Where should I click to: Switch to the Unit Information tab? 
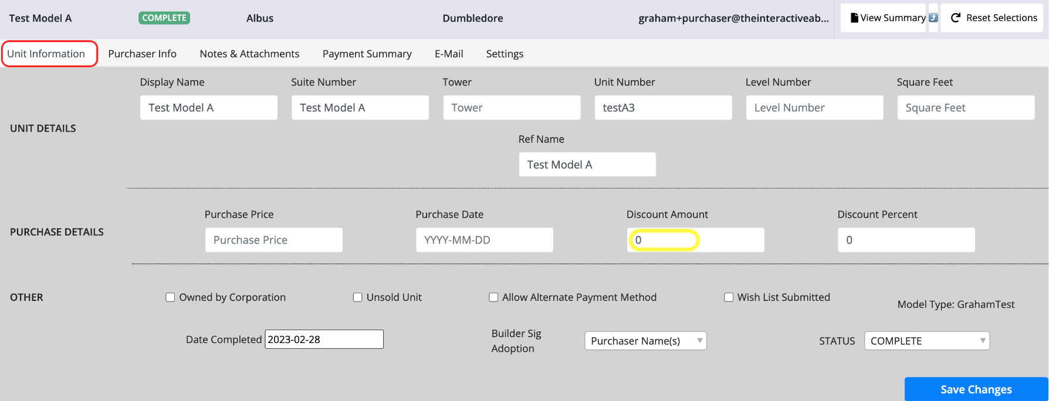point(46,54)
